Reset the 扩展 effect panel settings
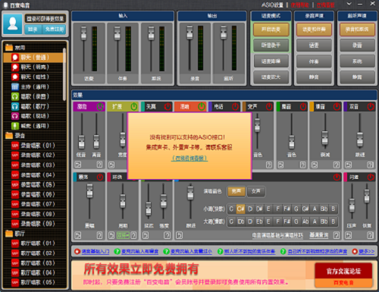Viewport: 379px width, 292px height. pyautogui.click(x=111, y=165)
